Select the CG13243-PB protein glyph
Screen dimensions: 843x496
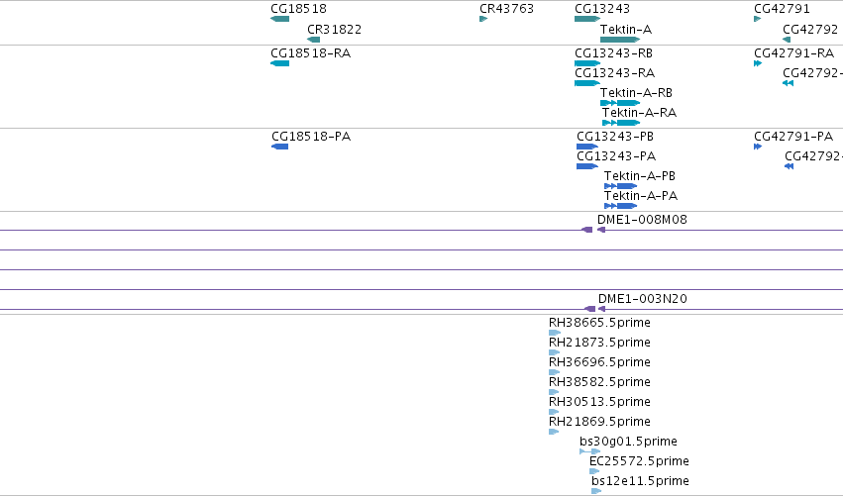coord(587,147)
